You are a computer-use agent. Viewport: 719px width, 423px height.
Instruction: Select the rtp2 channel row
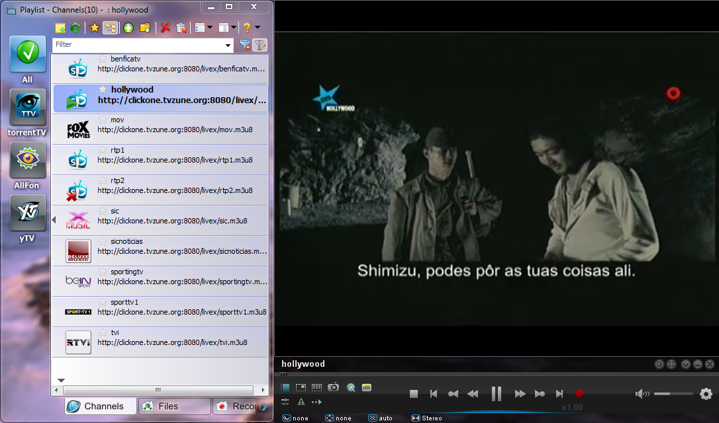(x=160, y=190)
